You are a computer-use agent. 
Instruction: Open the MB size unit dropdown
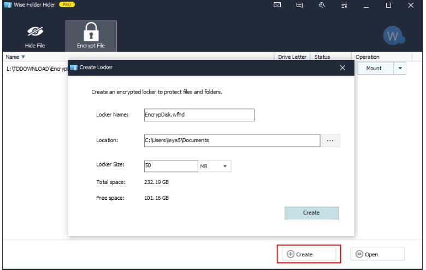point(215,166)
